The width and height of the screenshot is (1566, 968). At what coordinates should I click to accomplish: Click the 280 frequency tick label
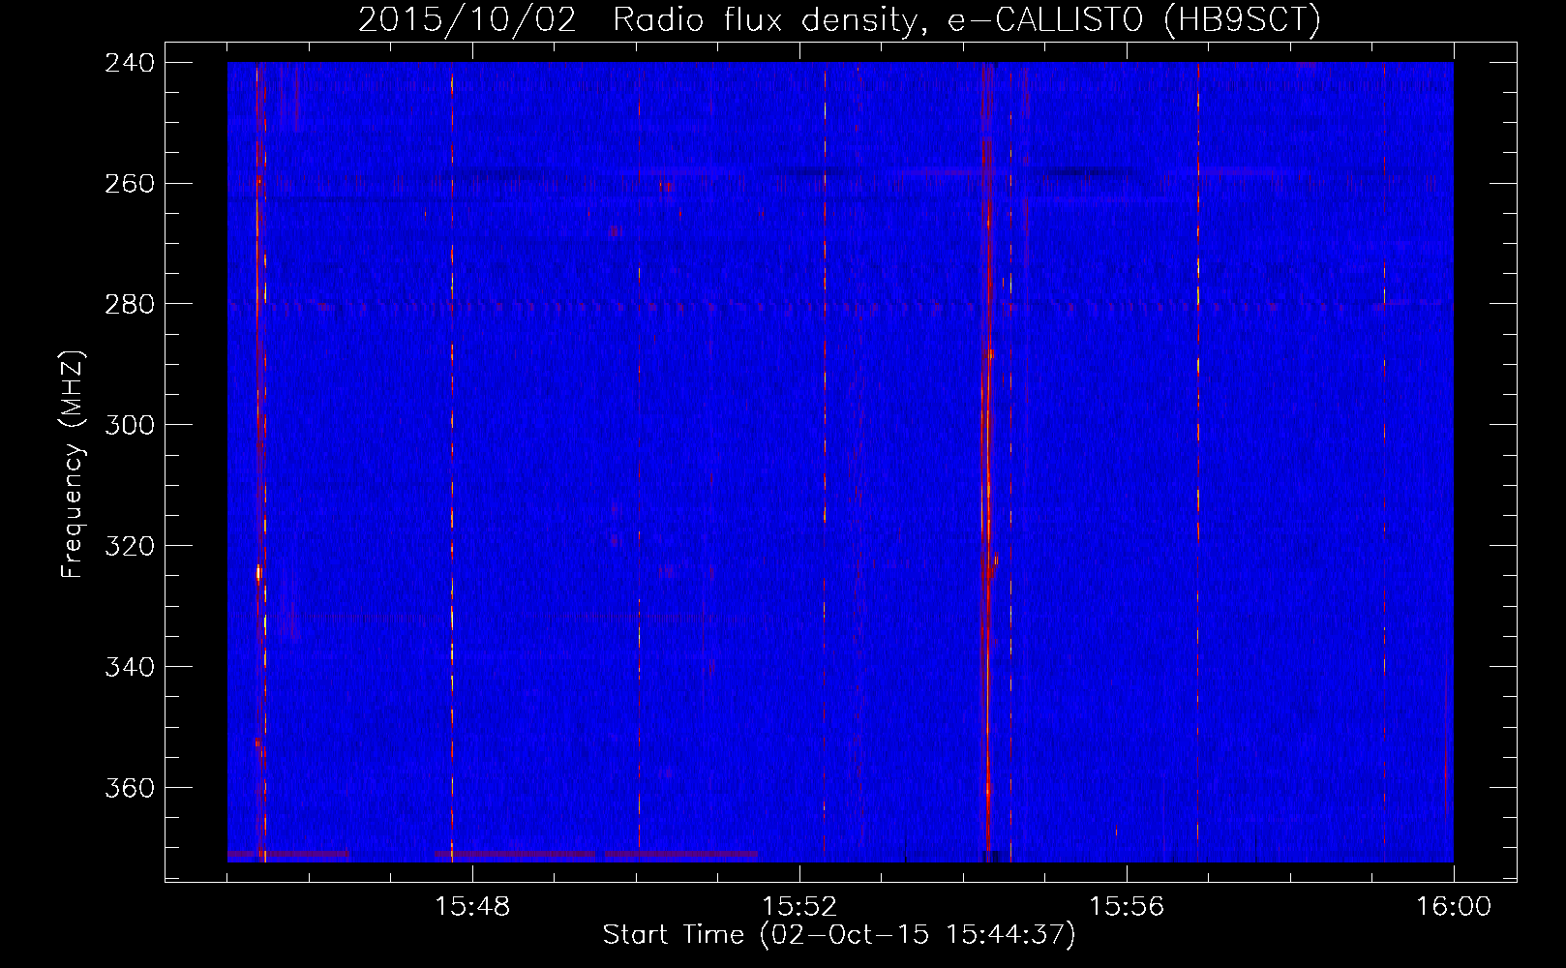(130, 305)
